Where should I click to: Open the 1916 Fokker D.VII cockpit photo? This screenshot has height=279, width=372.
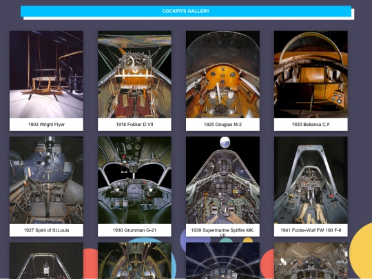tap(134, 74)
